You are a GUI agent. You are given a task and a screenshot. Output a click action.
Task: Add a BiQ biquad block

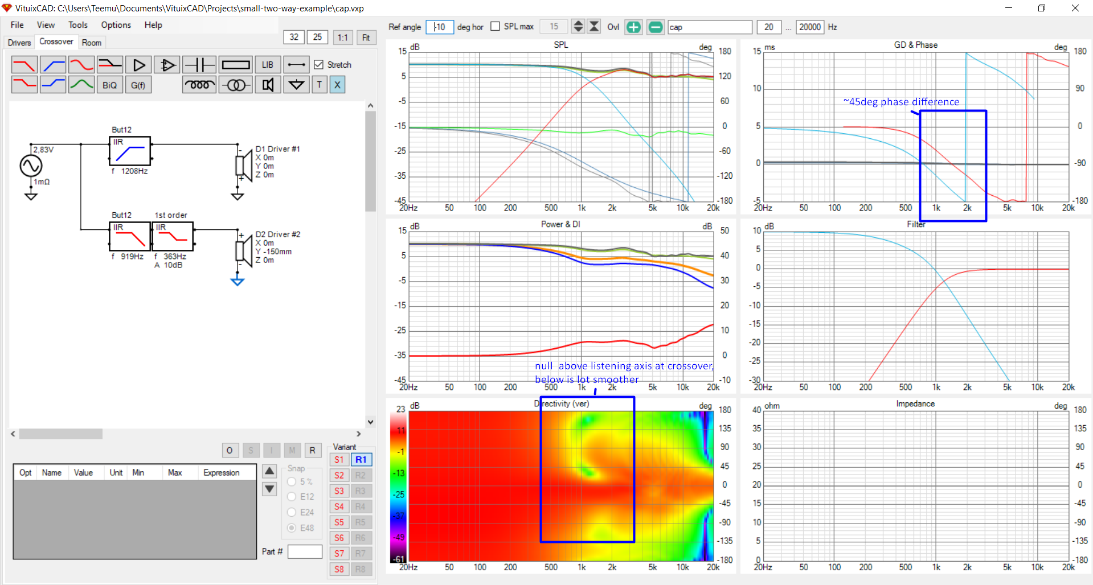(x=110, y=85)
